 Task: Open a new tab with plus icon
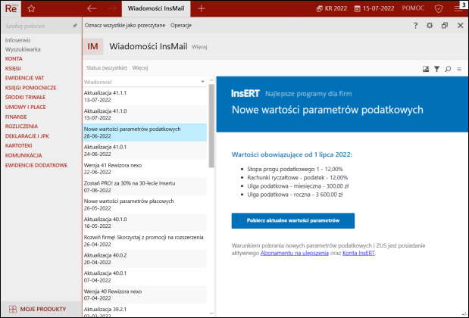[202, 8]
